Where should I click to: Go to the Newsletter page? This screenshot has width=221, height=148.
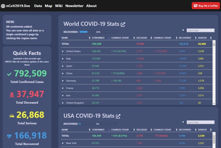pos(74,6)
